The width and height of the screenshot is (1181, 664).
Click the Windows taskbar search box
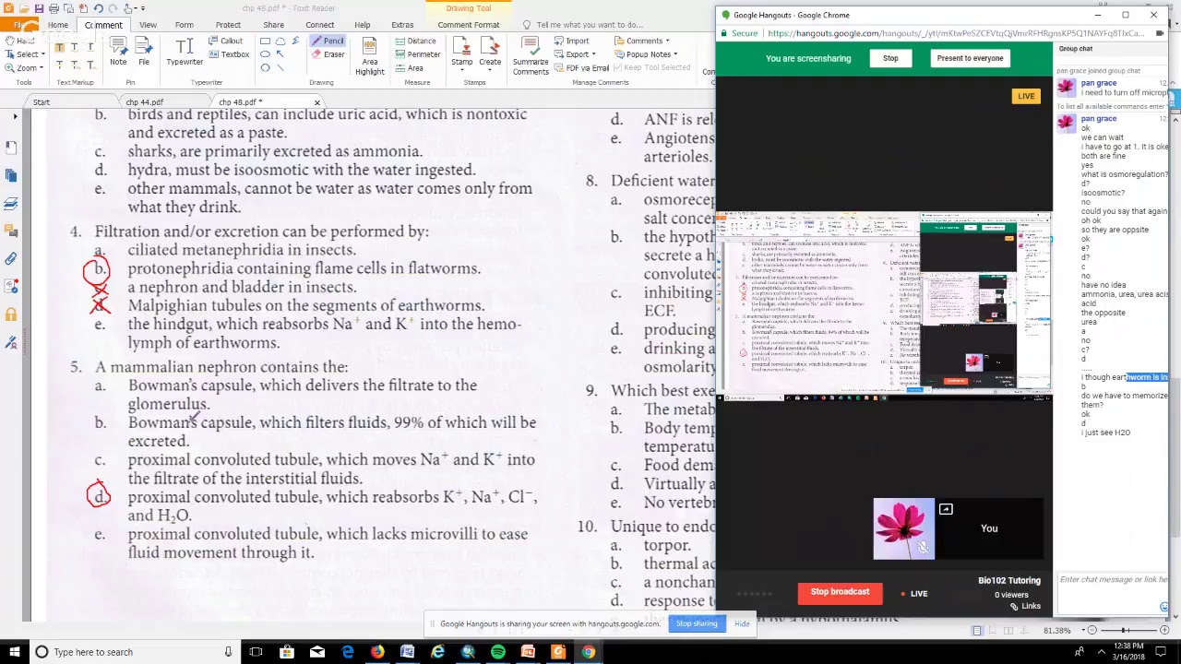point(135,652)
